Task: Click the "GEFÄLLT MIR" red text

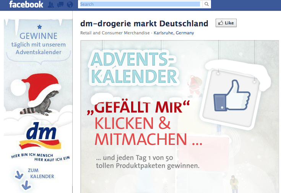Action: (x=138, y=108)
